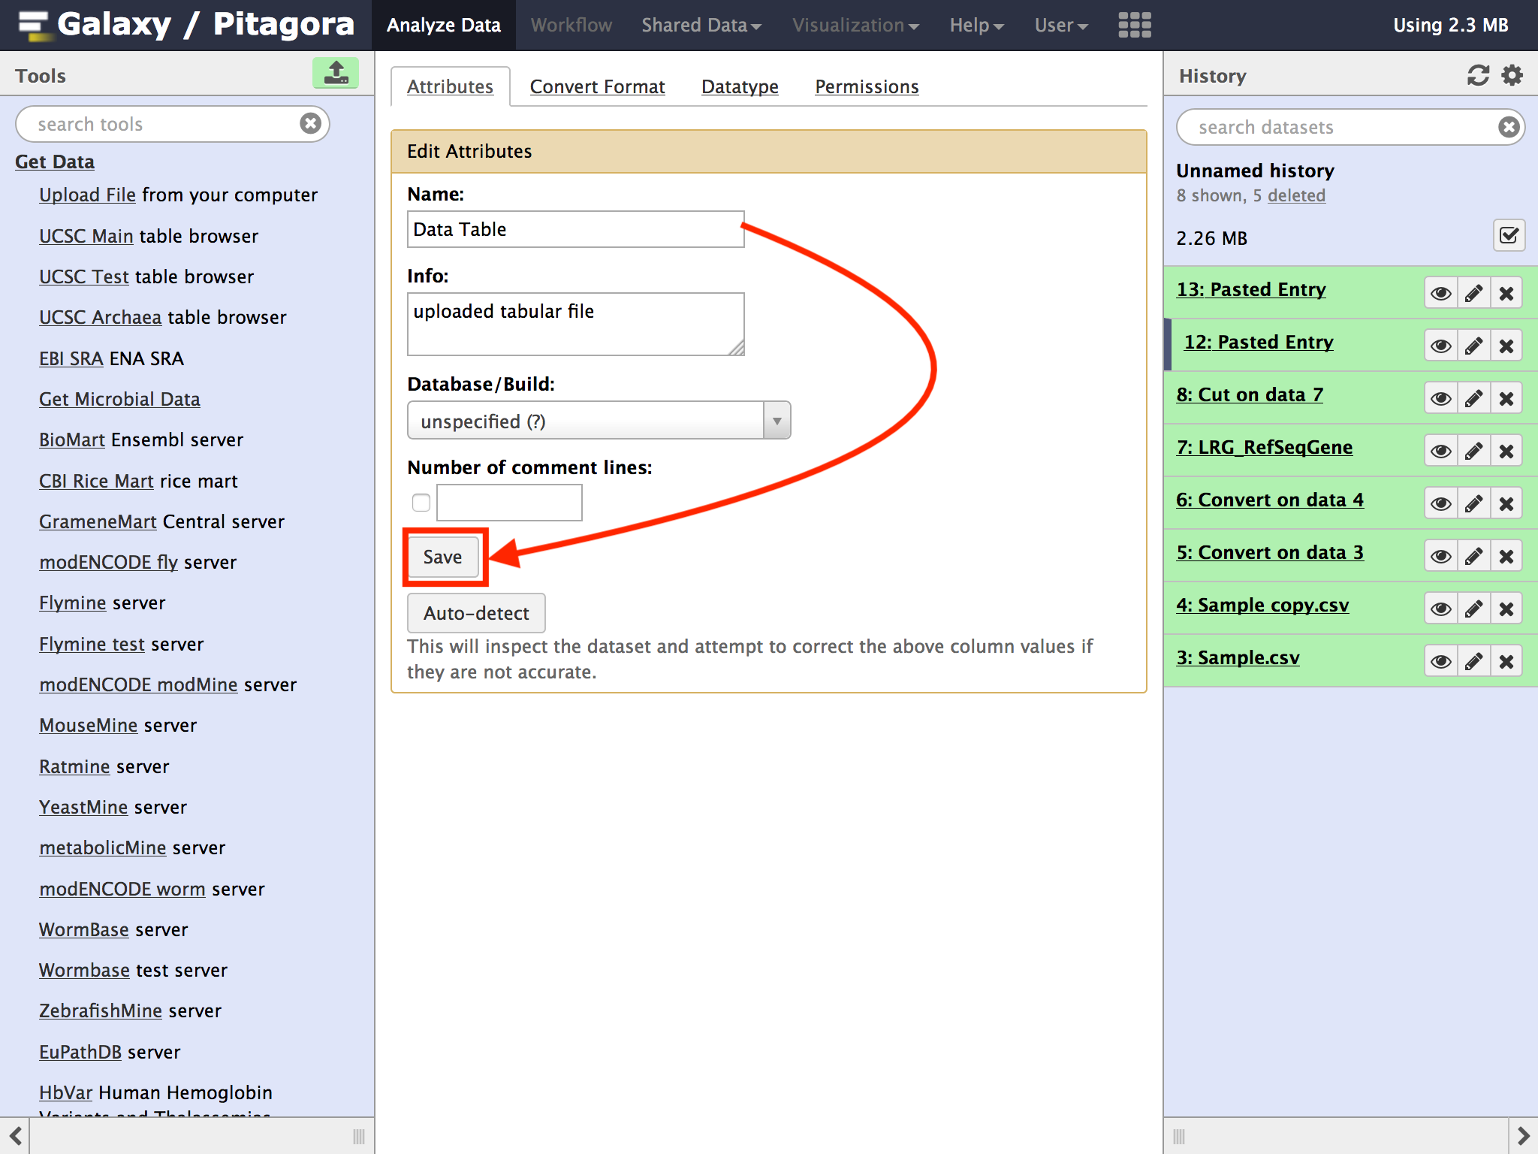Click the upload file icon in Tools panel
This screenshot has height=1154, width=1538.
coord(336,74)
